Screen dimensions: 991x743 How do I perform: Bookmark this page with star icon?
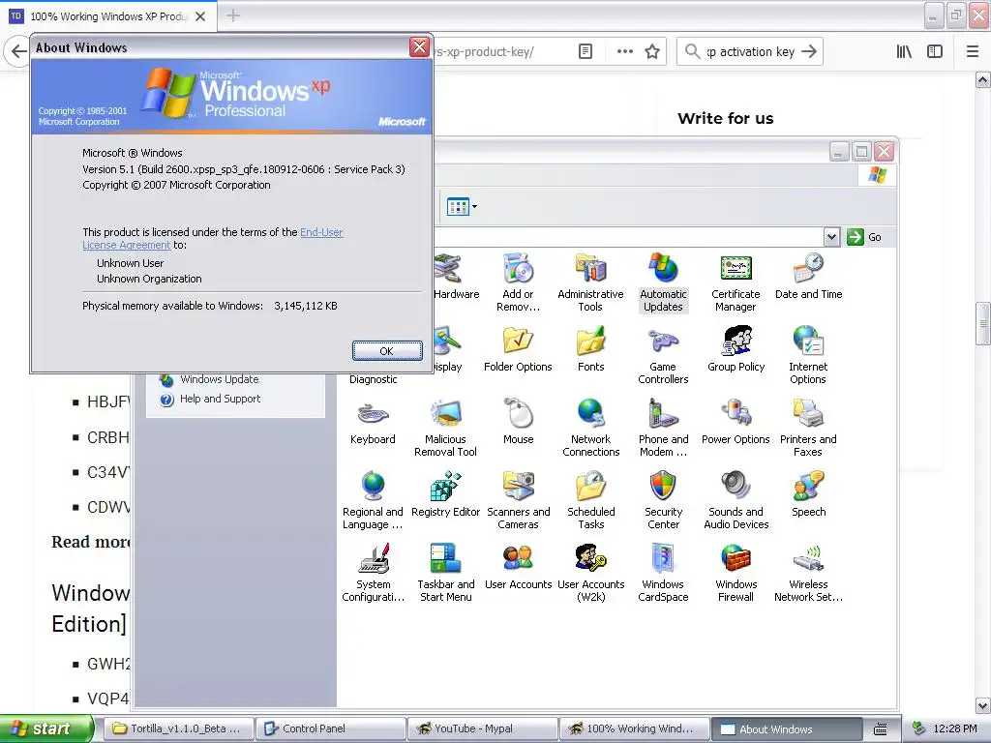(x=652, y=51)
